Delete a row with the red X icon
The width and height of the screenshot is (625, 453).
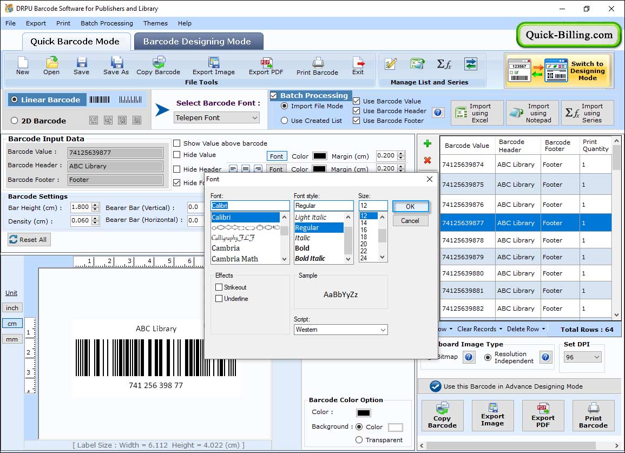427,160
